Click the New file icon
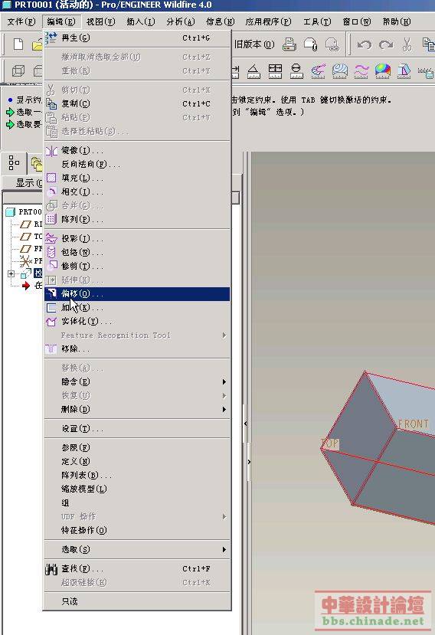This screenshot has width=435, height=635. pos(18,44)
